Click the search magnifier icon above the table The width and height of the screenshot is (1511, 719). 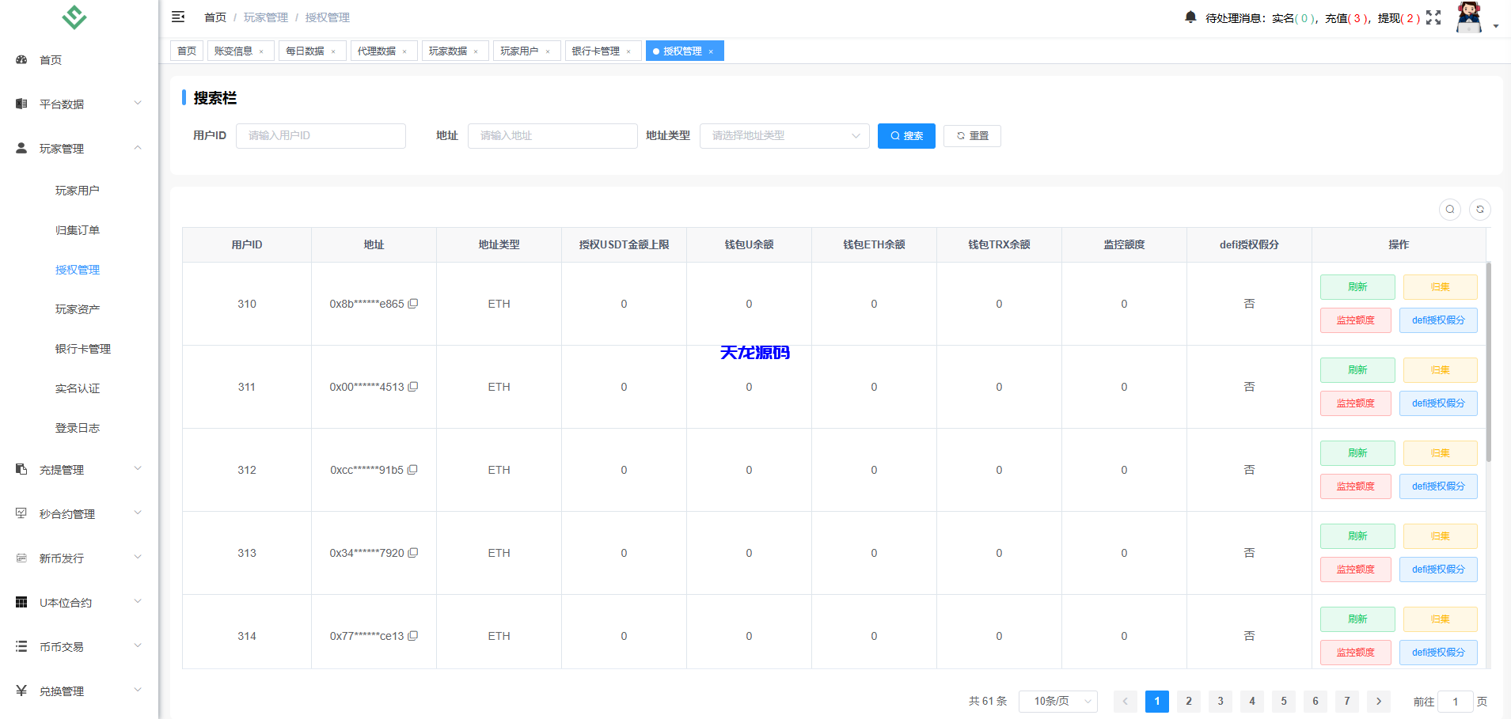(x=1449, y=209)
